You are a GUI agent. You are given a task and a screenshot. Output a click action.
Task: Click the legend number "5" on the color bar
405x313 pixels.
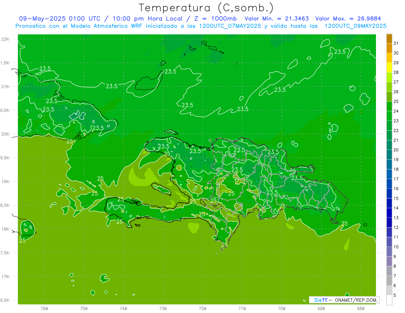point(395,295)
